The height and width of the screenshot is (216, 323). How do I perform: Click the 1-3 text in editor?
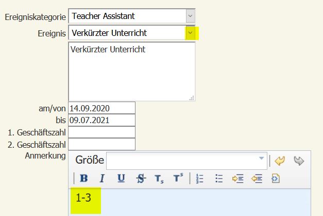[x=83, y=198]
